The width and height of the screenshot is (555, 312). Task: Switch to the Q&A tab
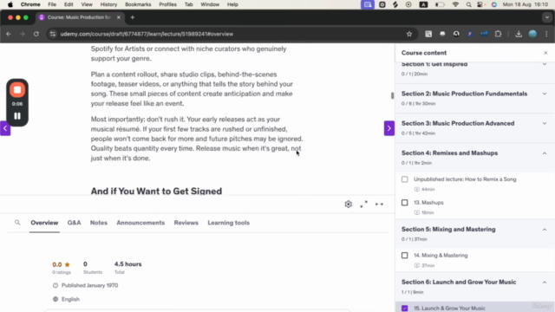click(74, 223)
